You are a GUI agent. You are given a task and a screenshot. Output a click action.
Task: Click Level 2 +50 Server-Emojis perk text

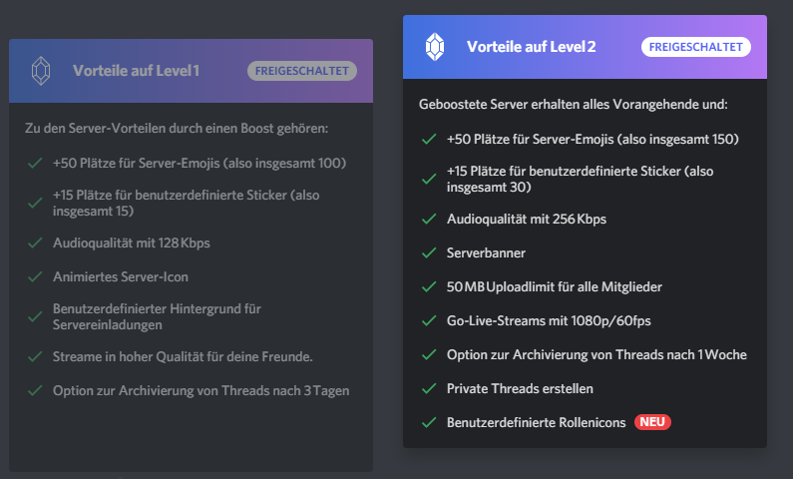593,138
